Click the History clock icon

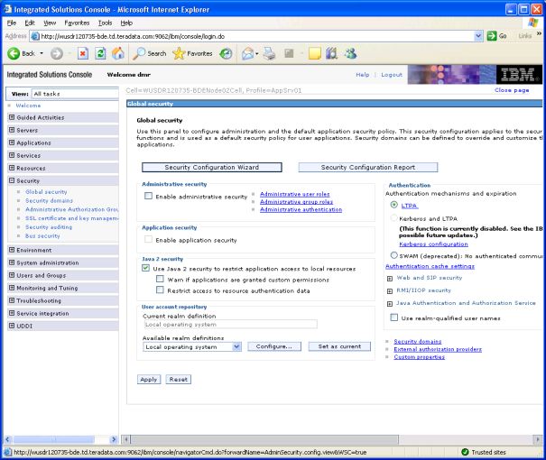click(x=226, y=53)
